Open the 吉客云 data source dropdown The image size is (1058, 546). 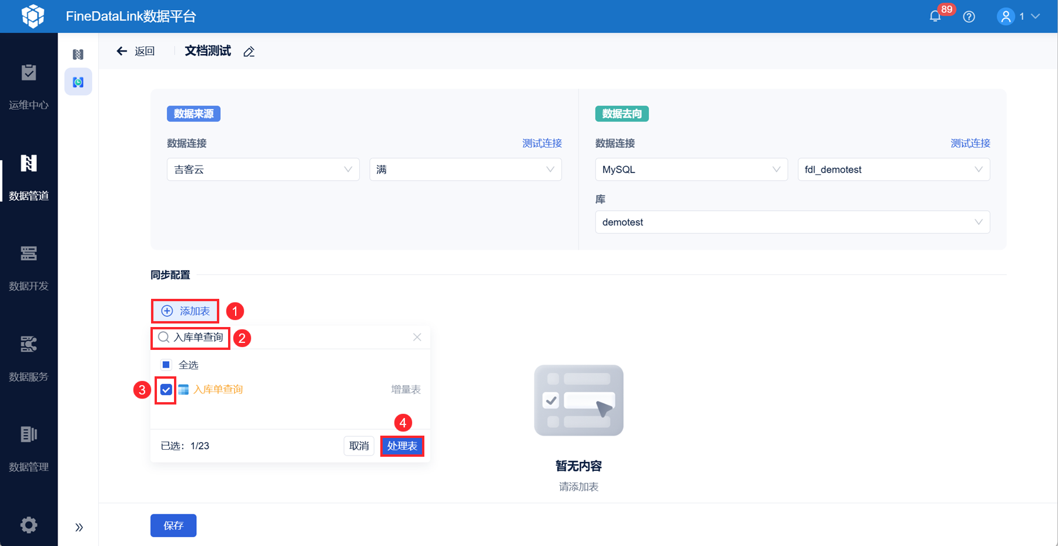point(263,169)
